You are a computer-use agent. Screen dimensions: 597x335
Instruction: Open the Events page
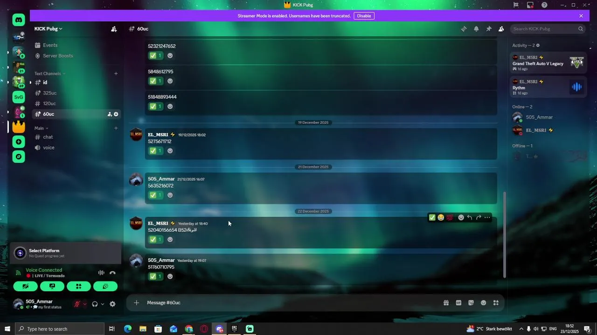pos(76,45)
